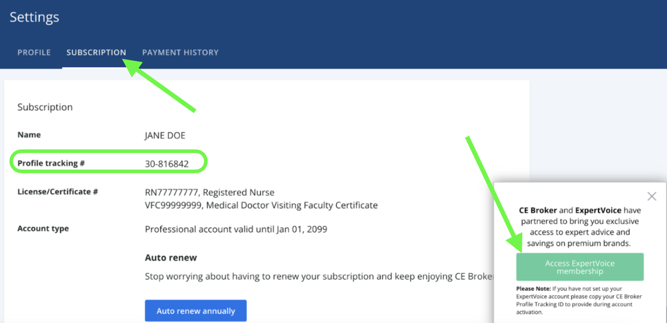The height and width of the screenshot is (323, 667).
Task: Click the Please Note text in popup
Action: click(x=579, y=301)
